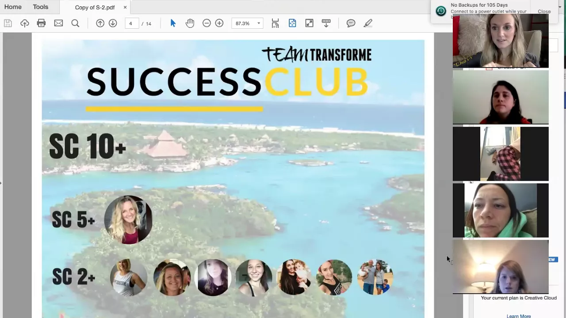Viewport: 566px width, 318px height.
Task: Click the SC 2+ family beach photo
Action: (x=375, y=277)
